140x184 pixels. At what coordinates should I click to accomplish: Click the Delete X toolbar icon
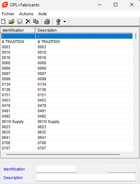point(28,22)
